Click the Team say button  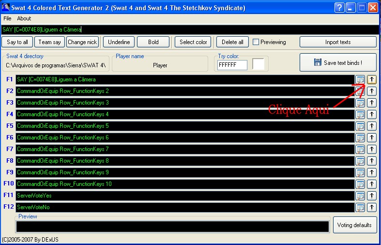click(49, 42)
